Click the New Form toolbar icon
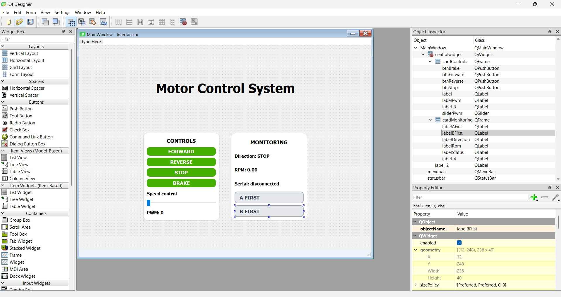Image resolution: width=561 pixels, height=297 pixels. pyautogui.click(x=8, y=22)
